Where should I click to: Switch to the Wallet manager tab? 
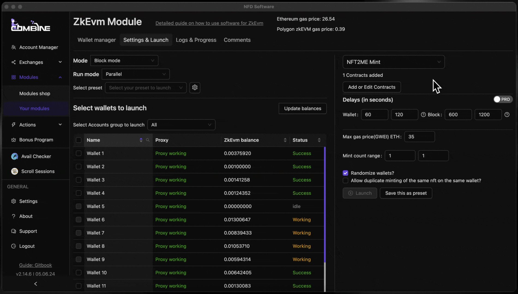tap(97, 40)
